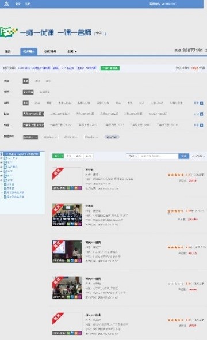
Task: Expand the subject filter row with its blue arrow
Action: (x=201, y=103)
